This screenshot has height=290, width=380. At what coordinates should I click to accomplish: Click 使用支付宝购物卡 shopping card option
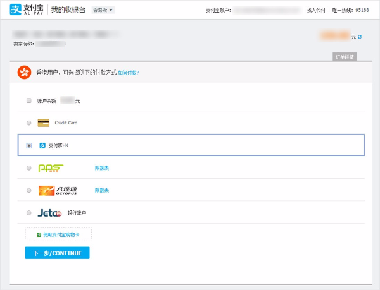[x=58, y=234]
